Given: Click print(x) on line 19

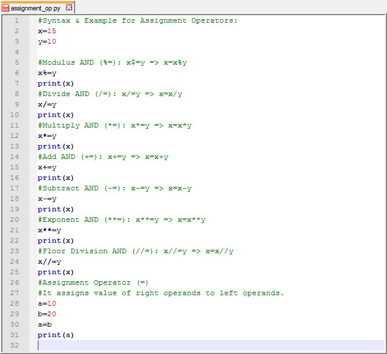Looking at the screenshot, I should 56,210.
